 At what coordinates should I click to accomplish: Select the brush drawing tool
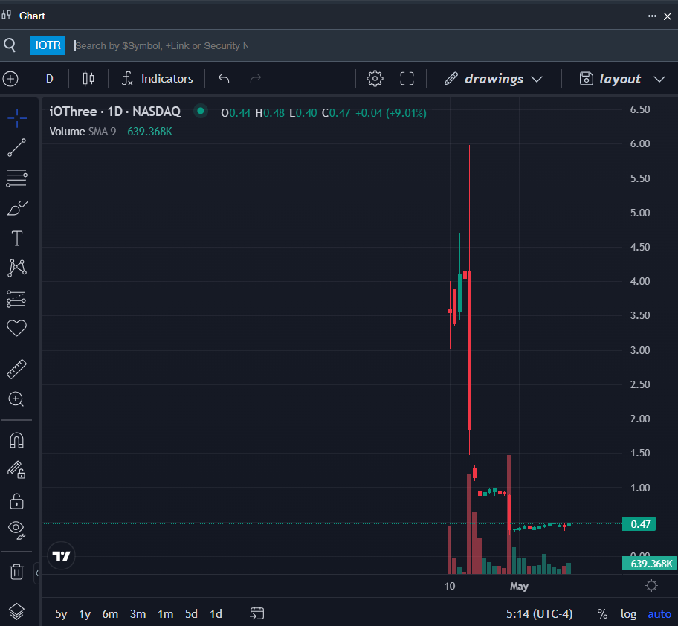click(x=17, y=208)
